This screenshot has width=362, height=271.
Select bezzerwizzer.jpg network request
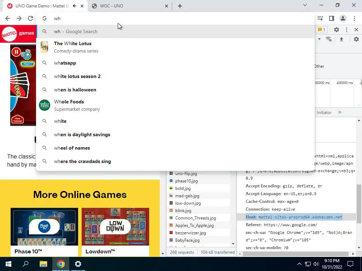coord(191,233)
